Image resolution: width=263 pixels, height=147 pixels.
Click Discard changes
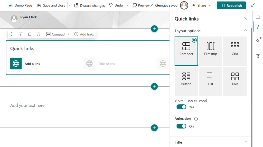click(x=89, y=6)
